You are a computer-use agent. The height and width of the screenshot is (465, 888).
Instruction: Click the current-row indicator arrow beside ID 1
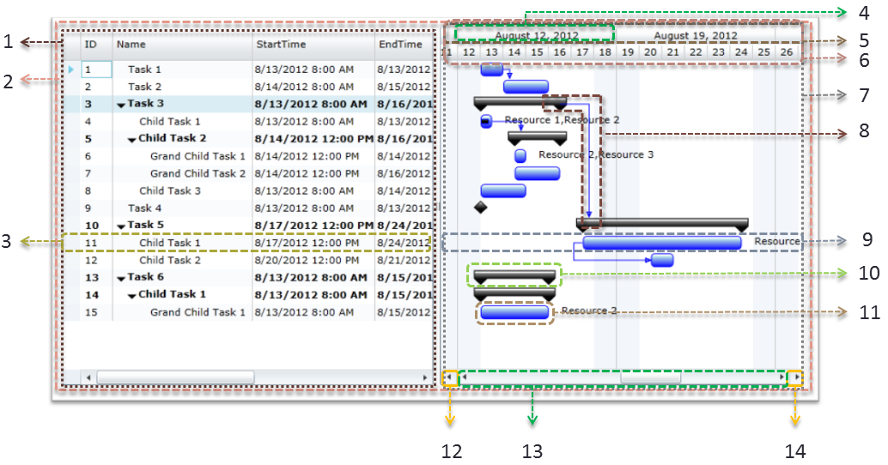pos(71,69)
